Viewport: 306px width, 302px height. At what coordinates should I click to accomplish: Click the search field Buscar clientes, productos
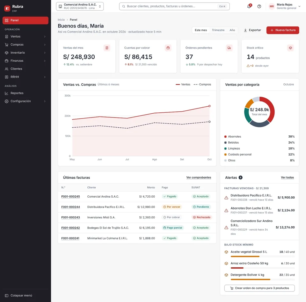pyautogui.click(x=174, y=6)
